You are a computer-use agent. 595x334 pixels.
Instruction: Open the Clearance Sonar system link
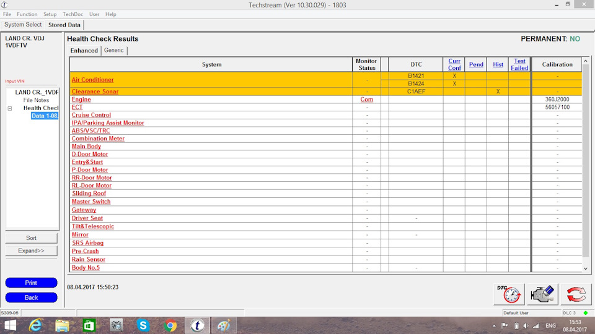pyautogui.click(x=95, y=92)
